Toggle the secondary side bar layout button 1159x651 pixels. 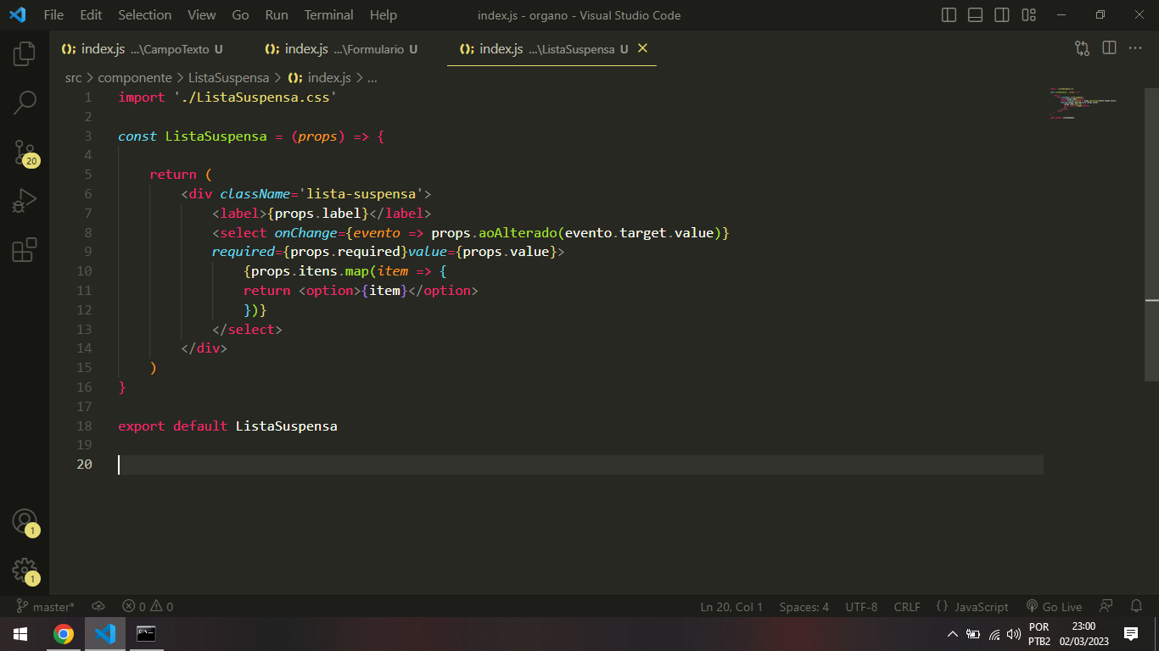coord(1002,15)
